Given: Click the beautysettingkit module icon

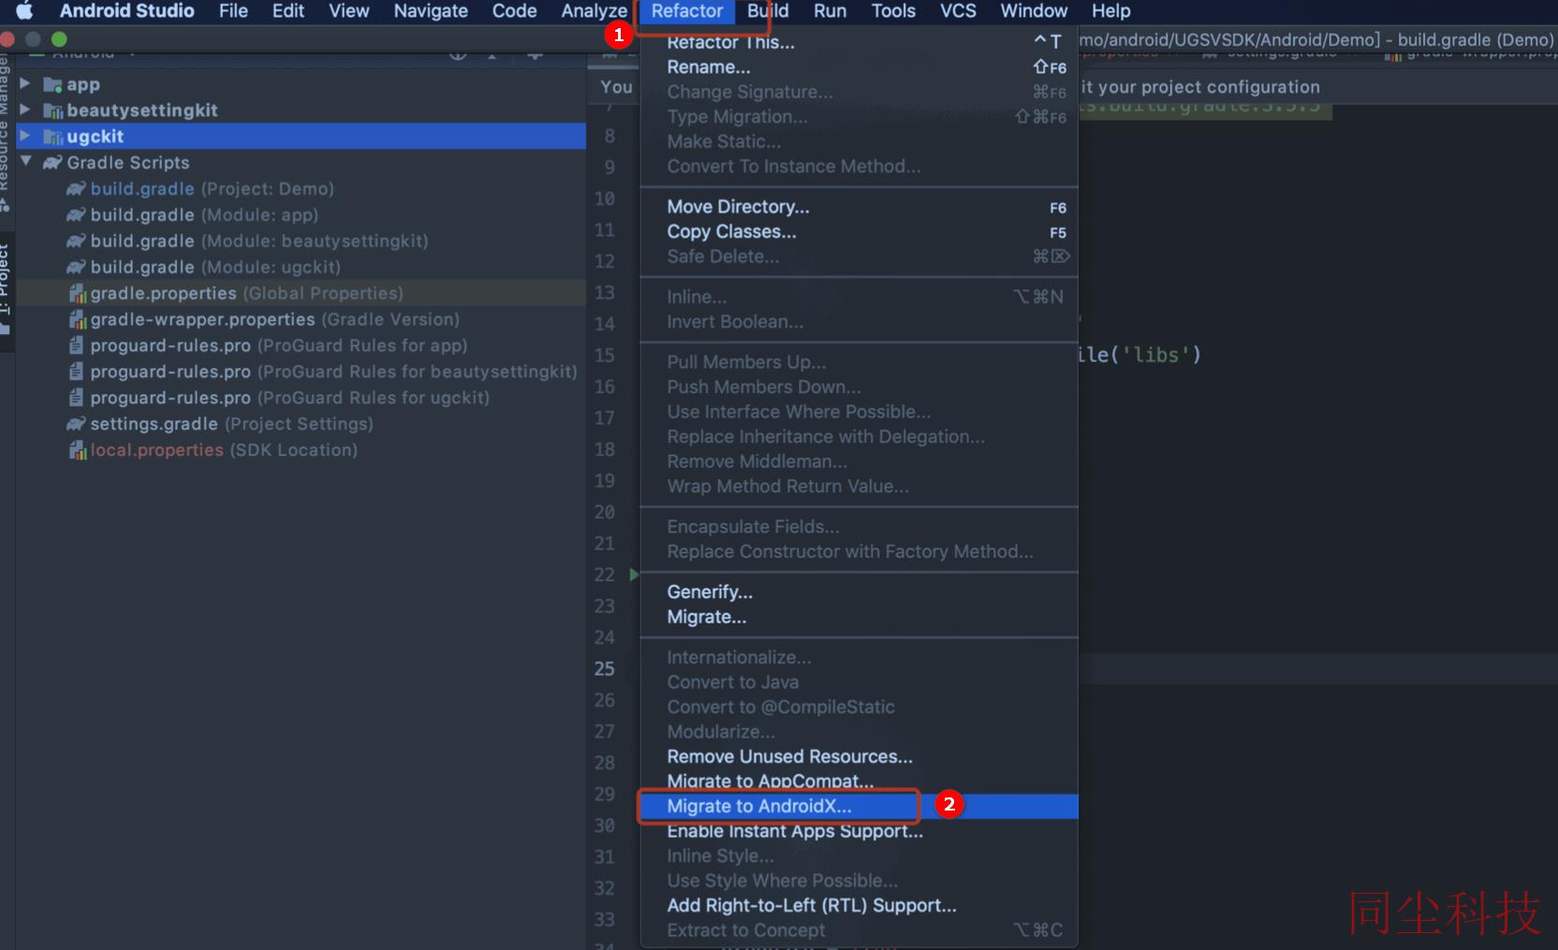Looking at the screenshot, I should point(52,111).
